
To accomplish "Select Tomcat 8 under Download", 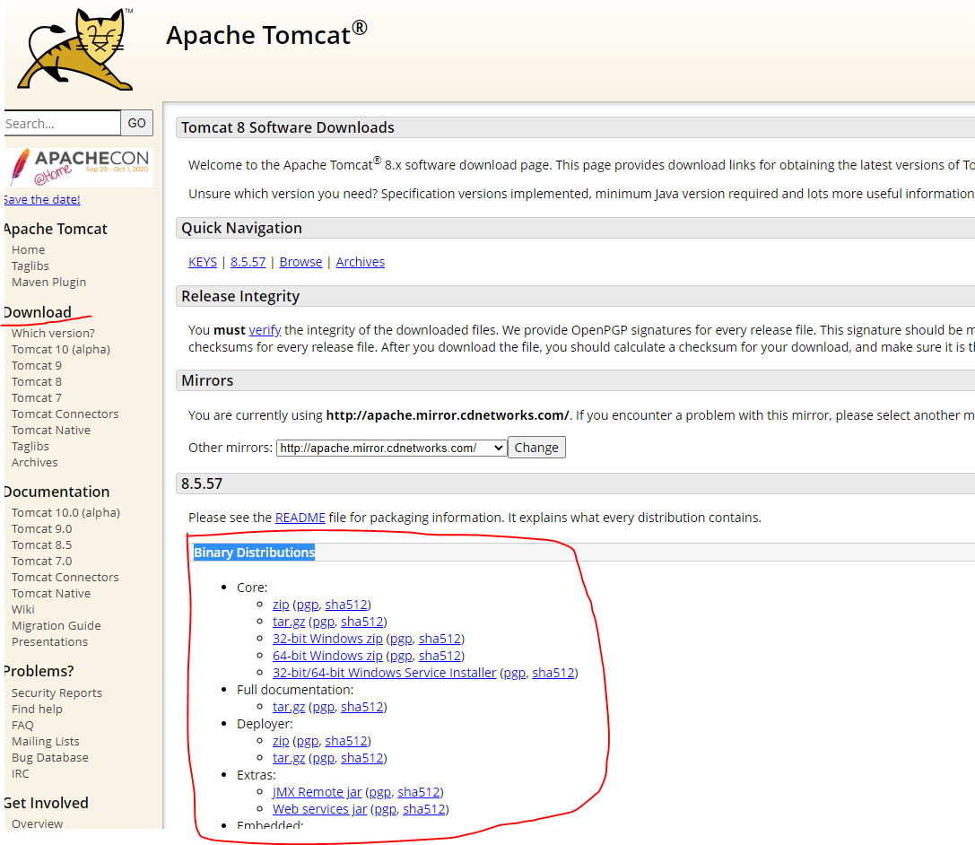I will tap(36, 381).
